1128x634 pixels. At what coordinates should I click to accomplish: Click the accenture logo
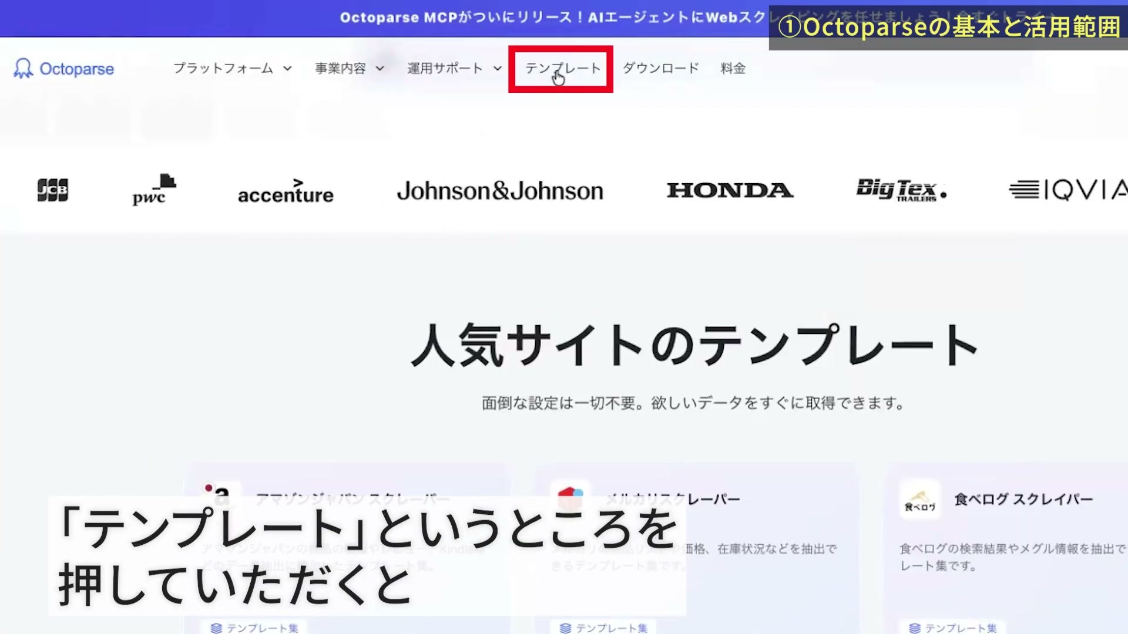click(286, 191)
